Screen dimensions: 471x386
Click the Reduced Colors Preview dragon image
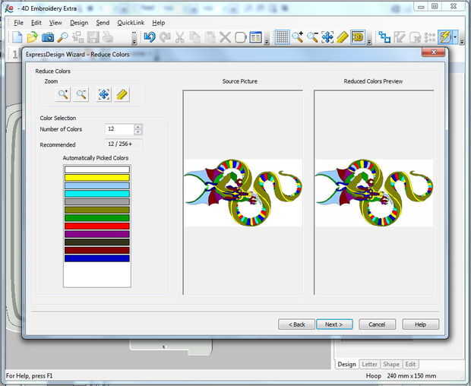(x=374, y=193)
